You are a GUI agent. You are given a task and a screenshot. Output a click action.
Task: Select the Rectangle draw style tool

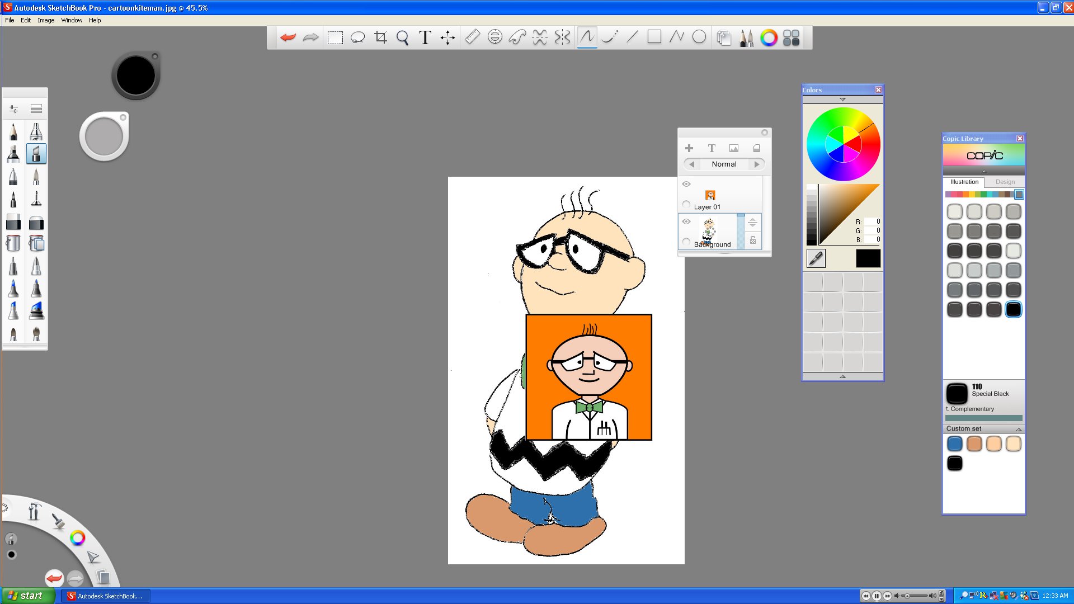click(x=654, y=37)
